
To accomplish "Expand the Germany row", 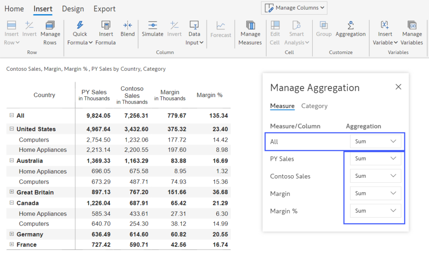I will pos(11,234).
